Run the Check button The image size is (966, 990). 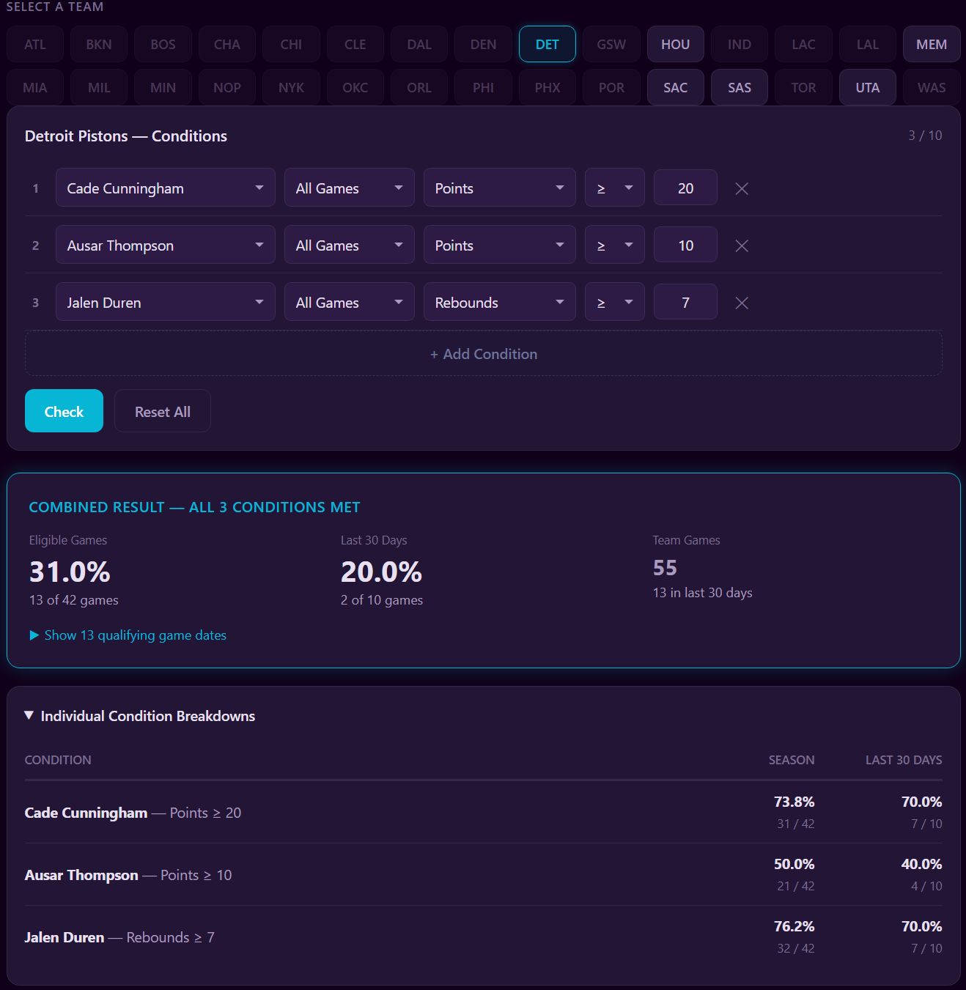coord(64,411)
